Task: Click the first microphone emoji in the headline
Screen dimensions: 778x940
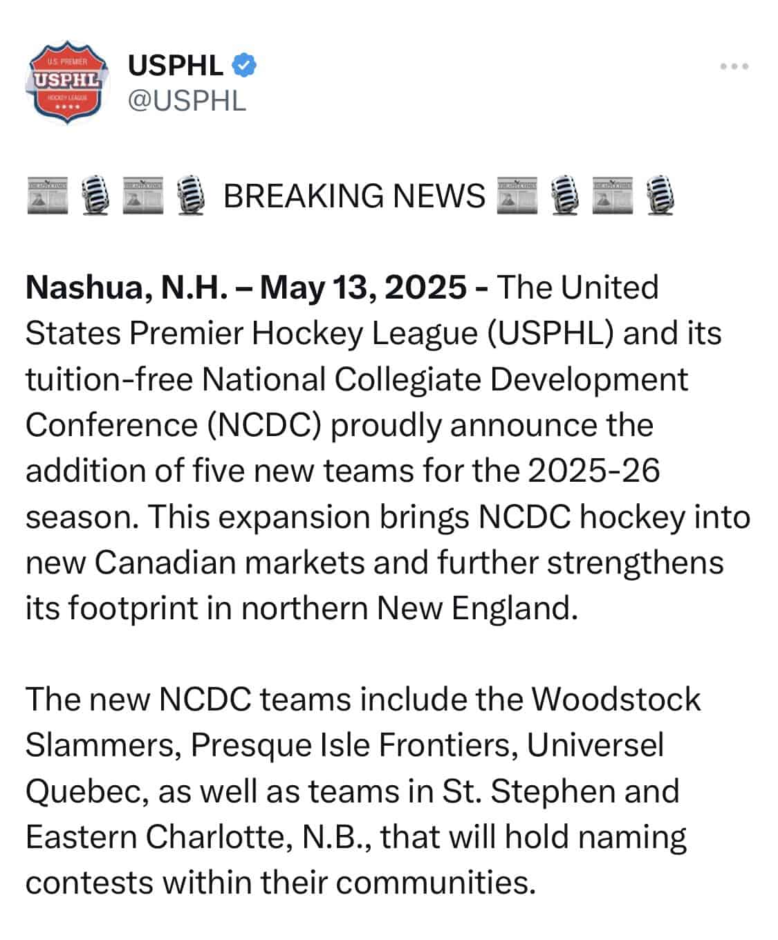Action: pos(95,196)
